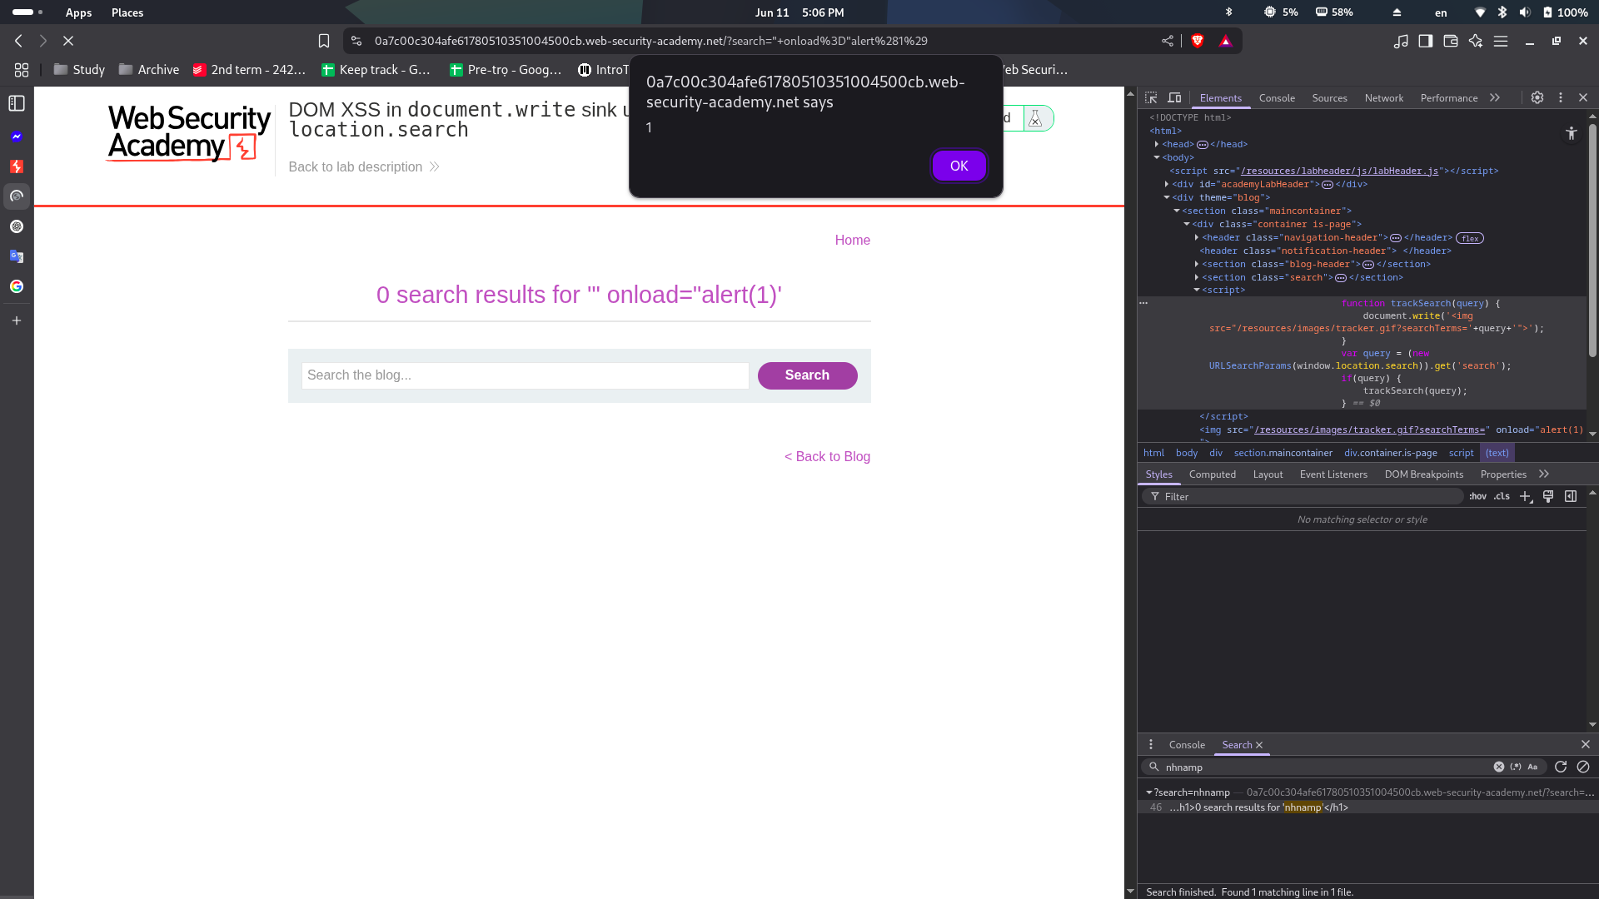This screenshot has height=899, width=1599.
Task: Switch to Sources tab
Action: [x=1329, y=97]
